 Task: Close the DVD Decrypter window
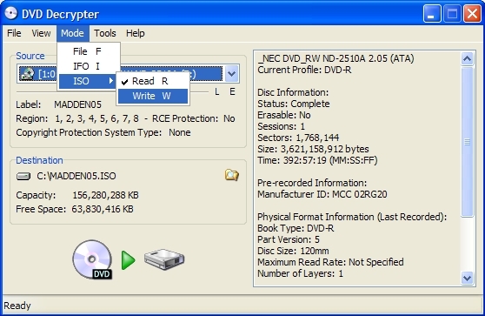coord(472,14)
